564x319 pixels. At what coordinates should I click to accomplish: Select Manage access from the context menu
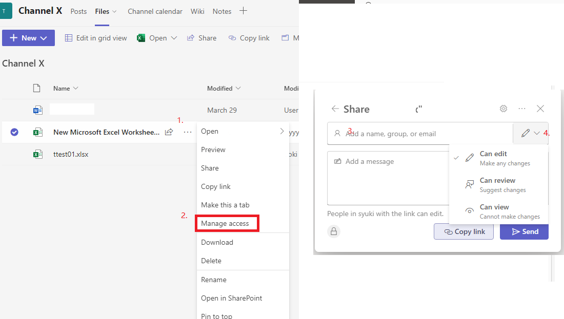click(x=227, y=223)
